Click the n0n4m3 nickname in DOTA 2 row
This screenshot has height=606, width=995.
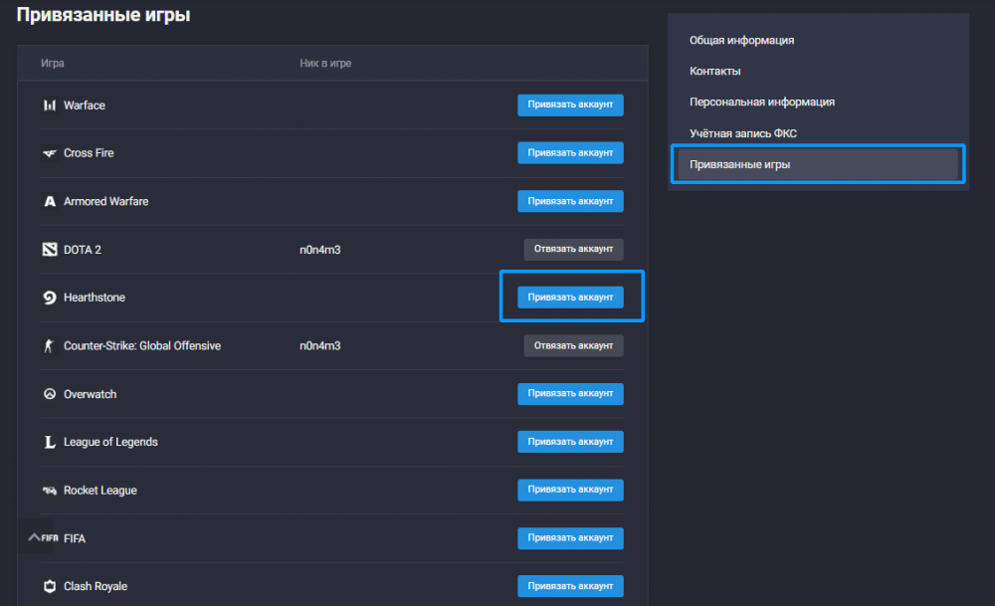pyautogui.click(x=319, y=250)
